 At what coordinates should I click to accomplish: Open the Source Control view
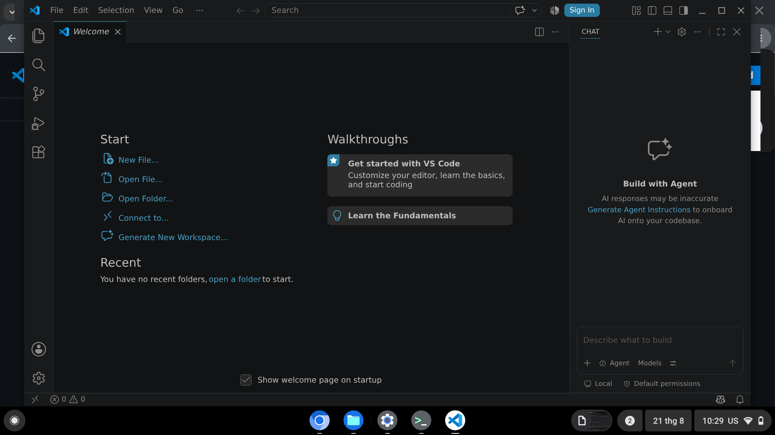pyautogui.click(x=38, y=94)
